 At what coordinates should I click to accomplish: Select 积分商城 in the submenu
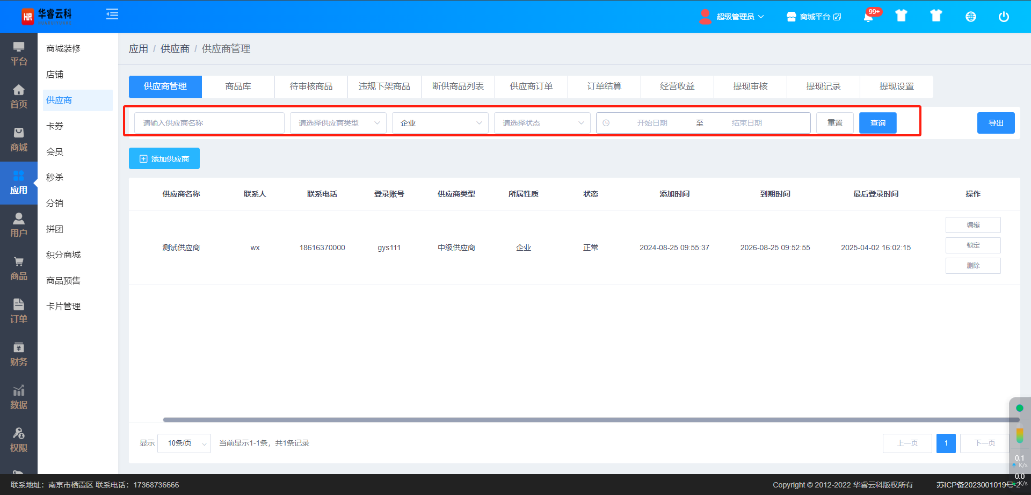click(x=63, y=254)
